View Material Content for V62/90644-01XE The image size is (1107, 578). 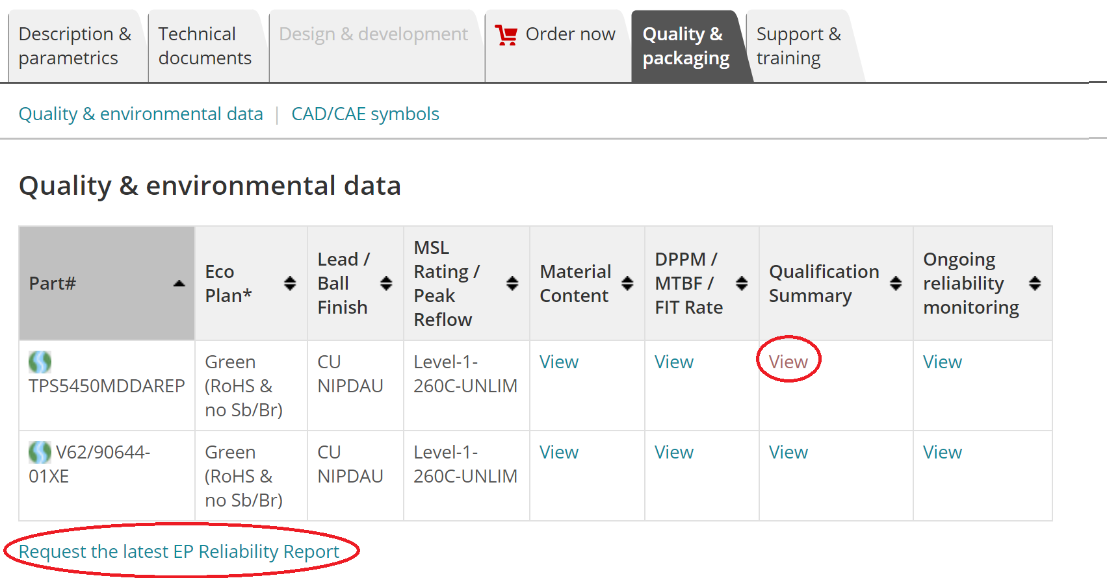559,452
